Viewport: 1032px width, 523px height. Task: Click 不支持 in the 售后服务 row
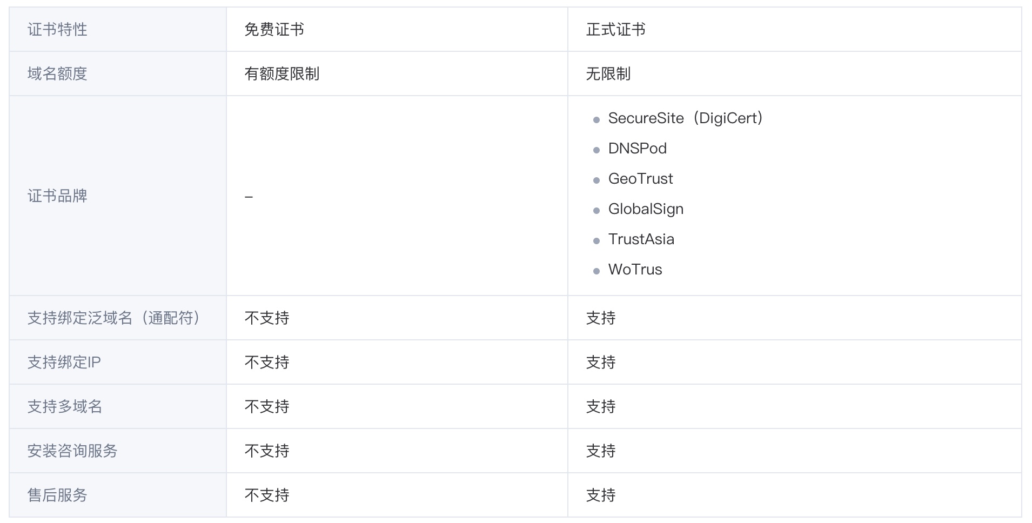click(x=267, y=495)
